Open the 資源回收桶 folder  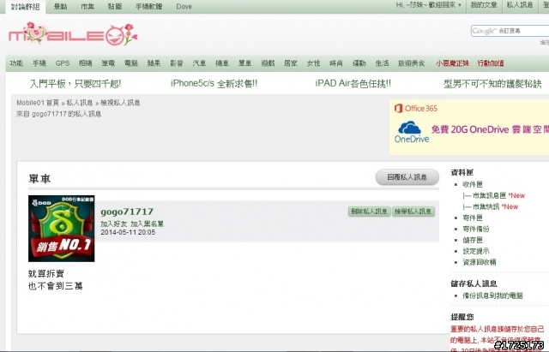click(x=480, y=262)
